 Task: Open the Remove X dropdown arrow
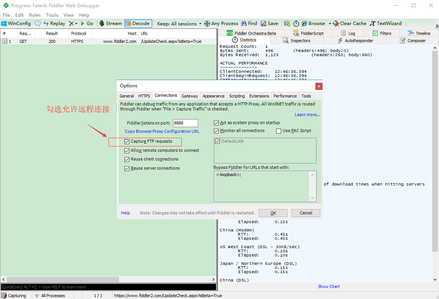coord(76,24)
